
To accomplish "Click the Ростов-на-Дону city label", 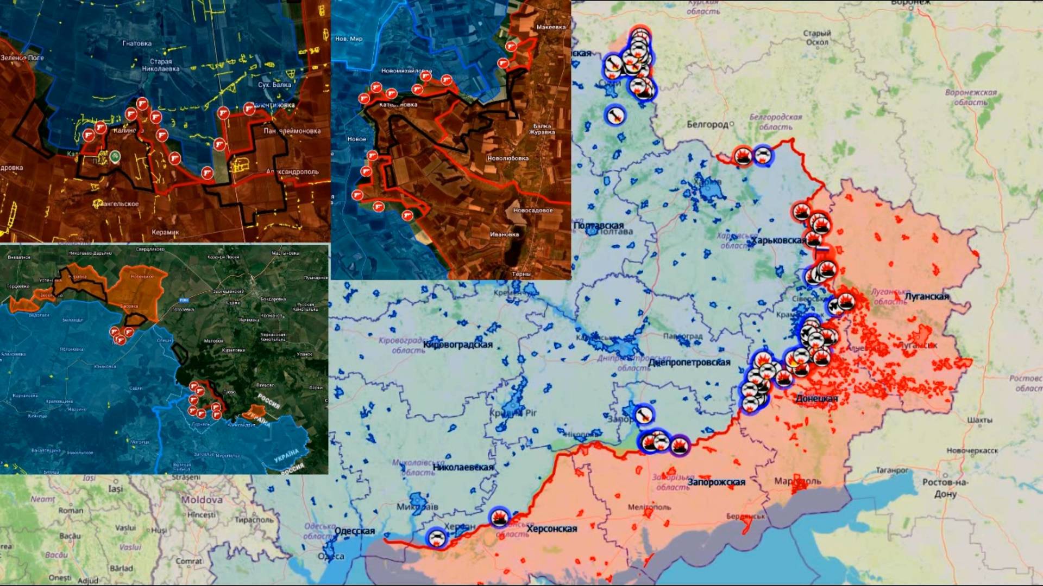I will pos(945,488).
